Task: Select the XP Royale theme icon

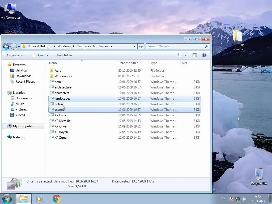Action: coord(52,132)
